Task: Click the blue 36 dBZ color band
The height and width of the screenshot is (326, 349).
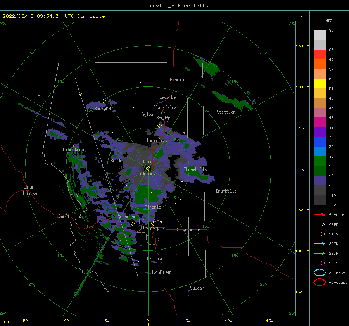Action: click(x=320, y=142)
